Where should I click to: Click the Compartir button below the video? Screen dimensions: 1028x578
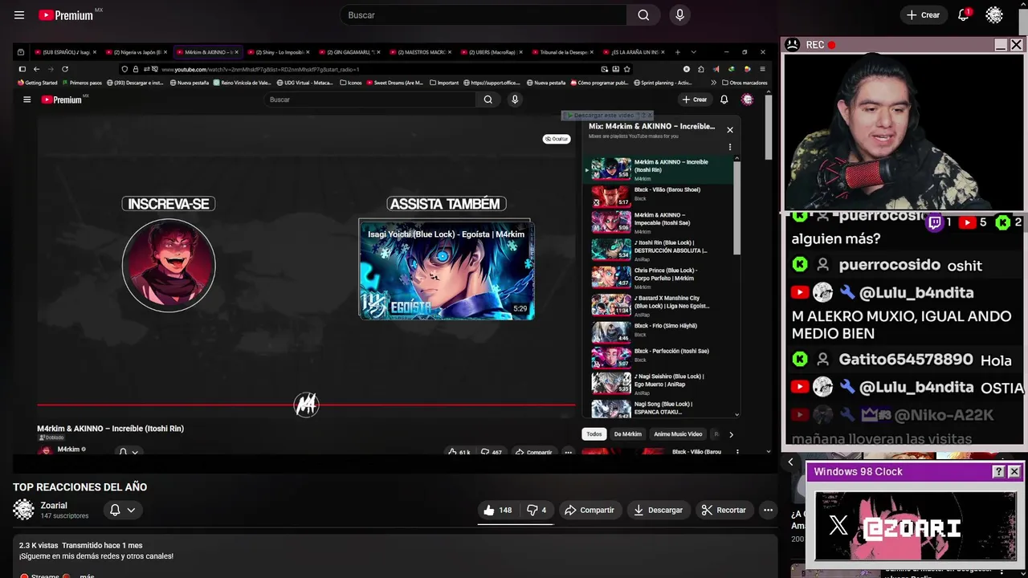point(589,510)
